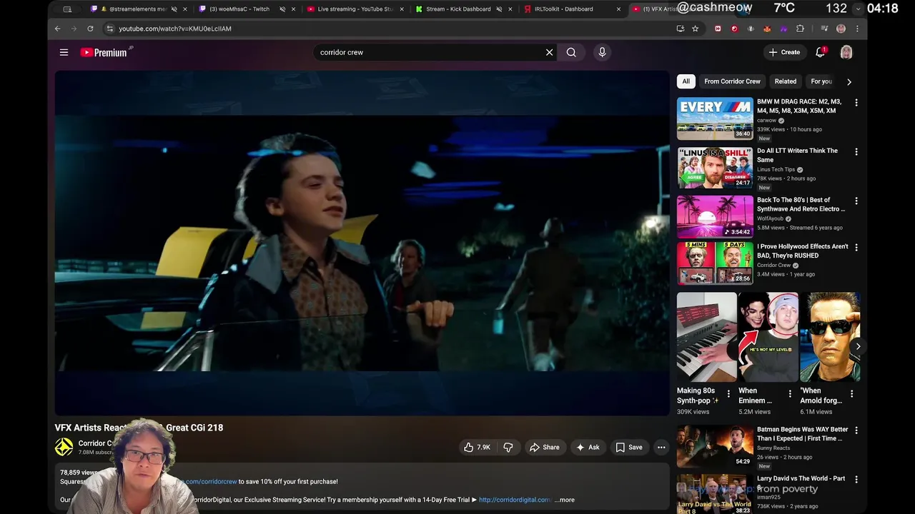
Task: Open the YouTube guide hamburger menu
Action: 64,52
